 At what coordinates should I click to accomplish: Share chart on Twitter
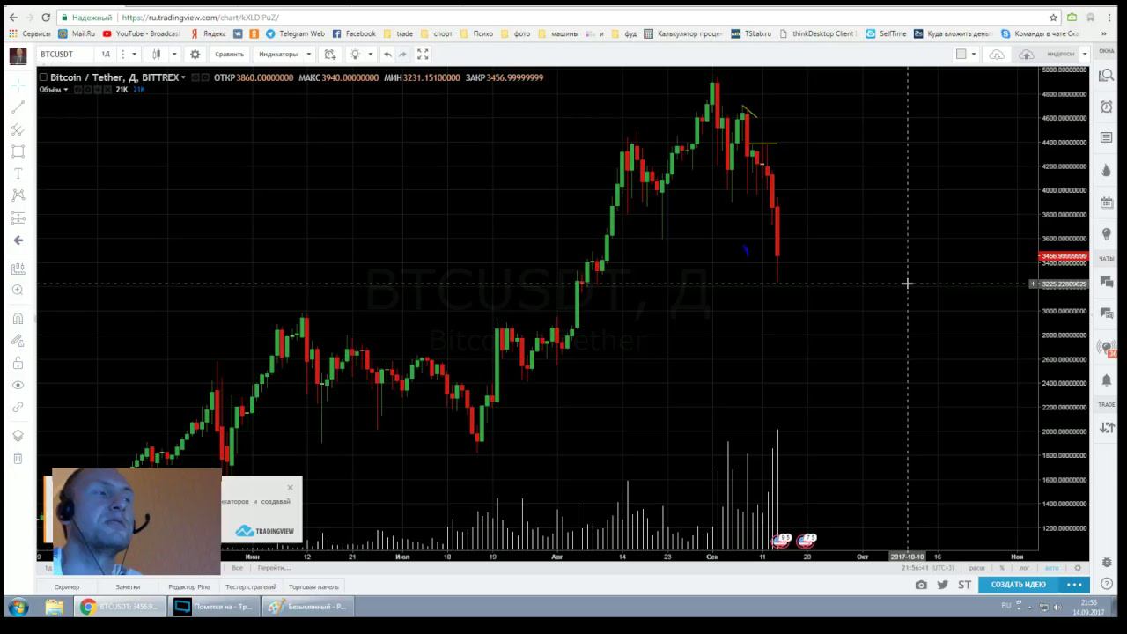click(x=943, y=585)
